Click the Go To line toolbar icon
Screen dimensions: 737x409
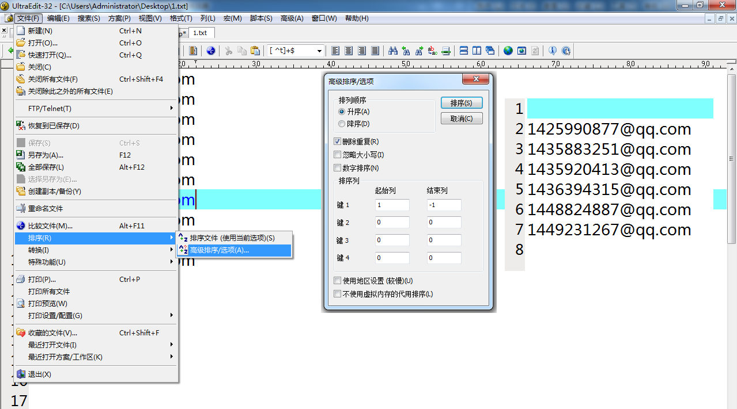(445, 51)
